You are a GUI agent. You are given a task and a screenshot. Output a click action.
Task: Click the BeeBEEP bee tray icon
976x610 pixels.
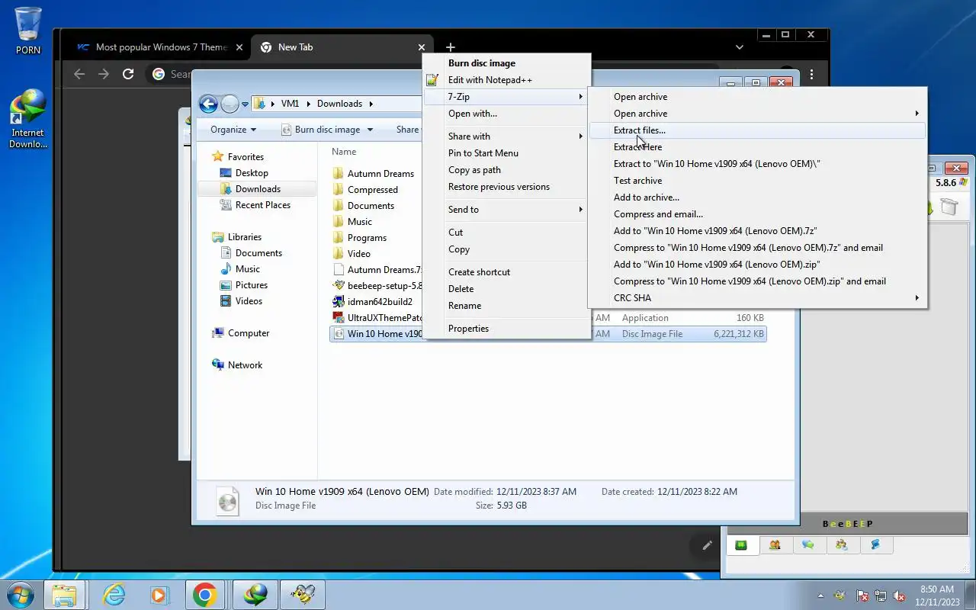(x=840, y=596)
